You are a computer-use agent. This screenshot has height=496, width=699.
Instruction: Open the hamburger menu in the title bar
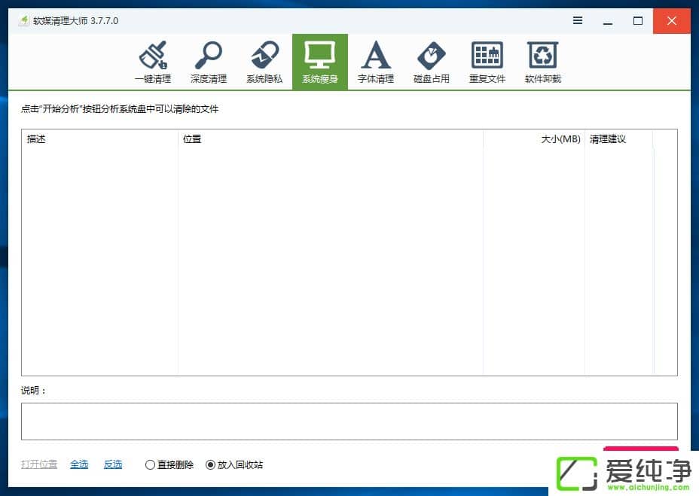coord(578,21)
